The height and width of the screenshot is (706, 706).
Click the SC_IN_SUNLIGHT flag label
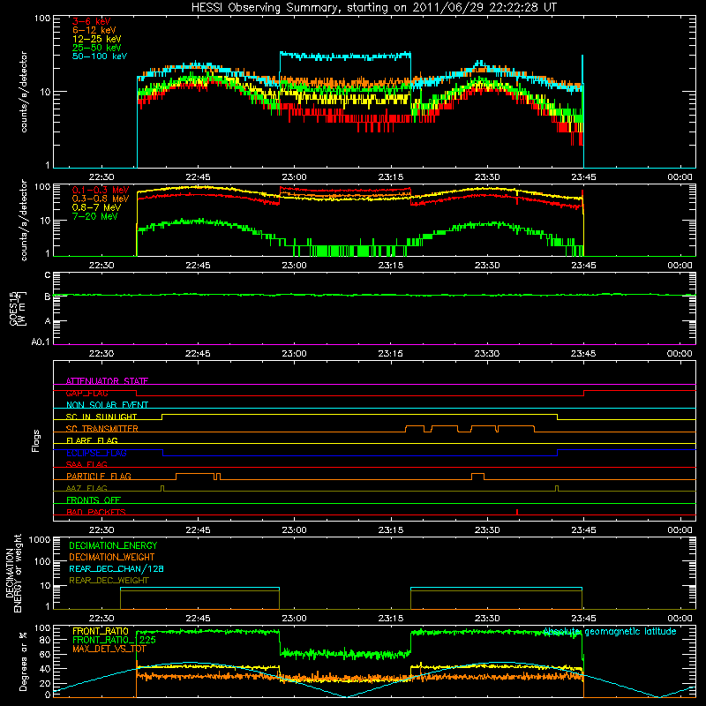(x=101, y=417)
